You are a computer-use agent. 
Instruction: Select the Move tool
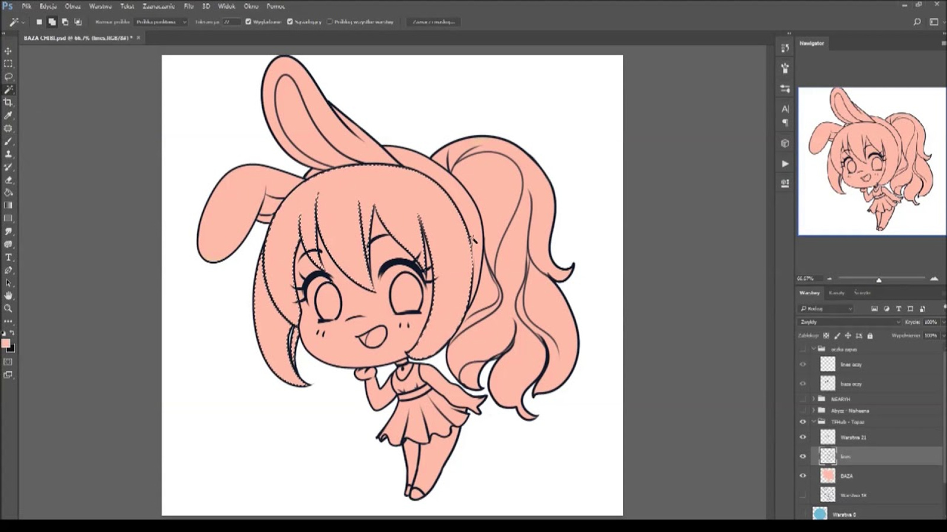[x=8, y=51]
